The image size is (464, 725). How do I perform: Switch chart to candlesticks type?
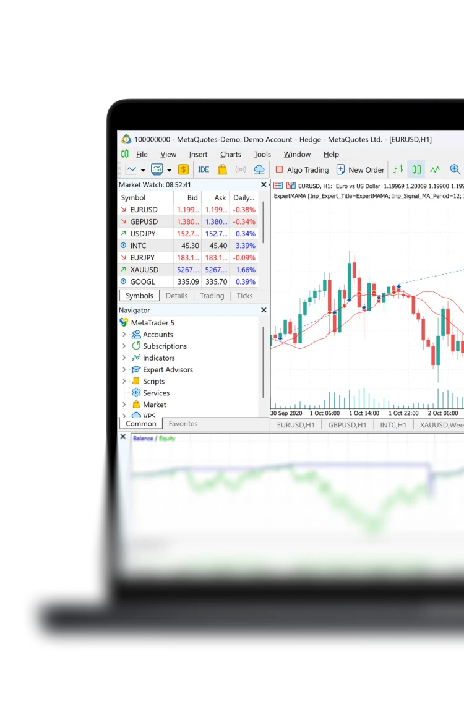tap(416, 169)
